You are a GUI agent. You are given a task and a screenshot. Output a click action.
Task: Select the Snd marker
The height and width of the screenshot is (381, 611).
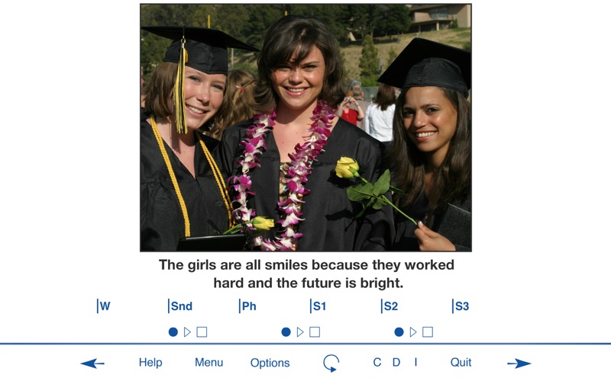click(x=180, y=306)
